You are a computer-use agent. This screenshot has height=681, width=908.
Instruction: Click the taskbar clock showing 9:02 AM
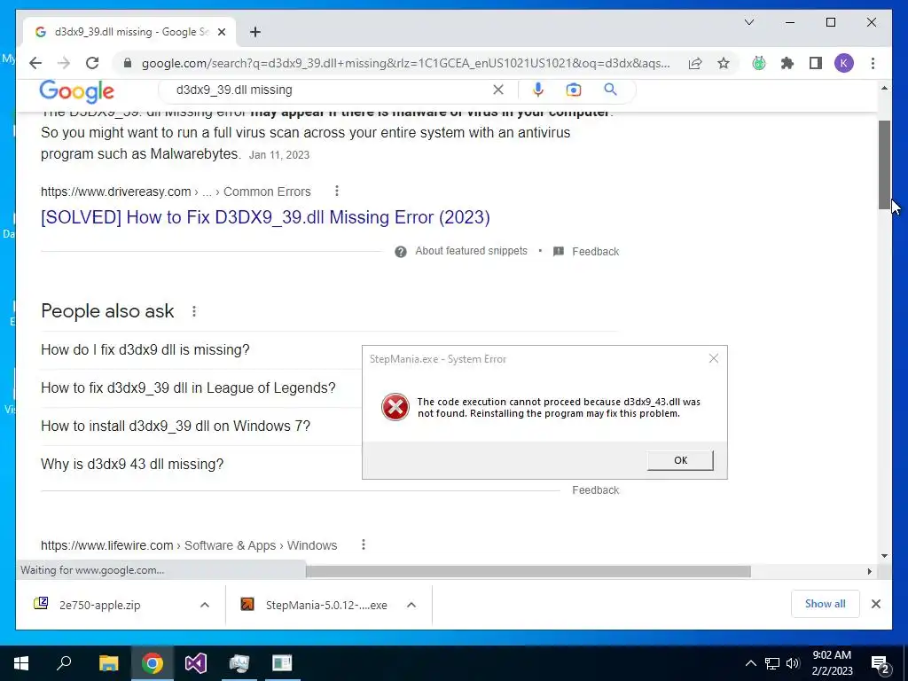832,663
